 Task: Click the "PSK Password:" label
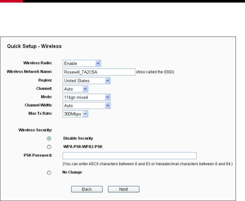click(38, 155)
